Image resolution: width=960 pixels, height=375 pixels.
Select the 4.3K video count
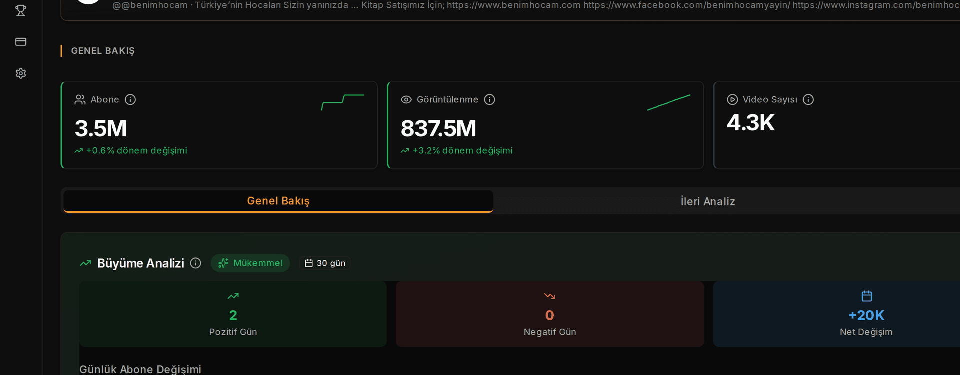click(751, 123)
